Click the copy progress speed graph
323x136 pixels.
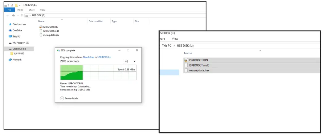click(98, 72)
